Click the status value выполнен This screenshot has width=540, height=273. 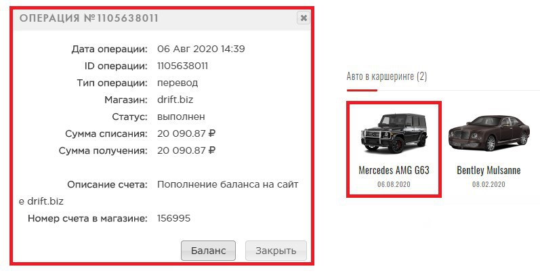pyautogui.click(x=181, y=117)
